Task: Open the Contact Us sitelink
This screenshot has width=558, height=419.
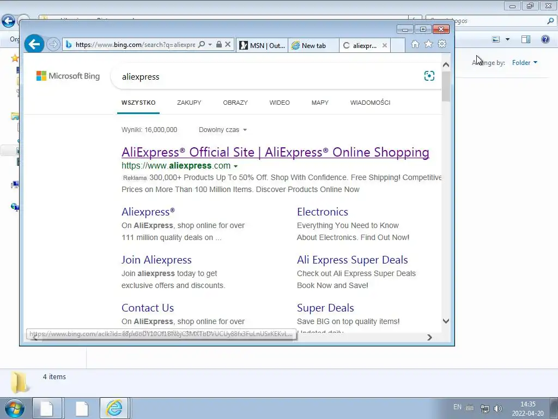Action: [x=148, y=308]
